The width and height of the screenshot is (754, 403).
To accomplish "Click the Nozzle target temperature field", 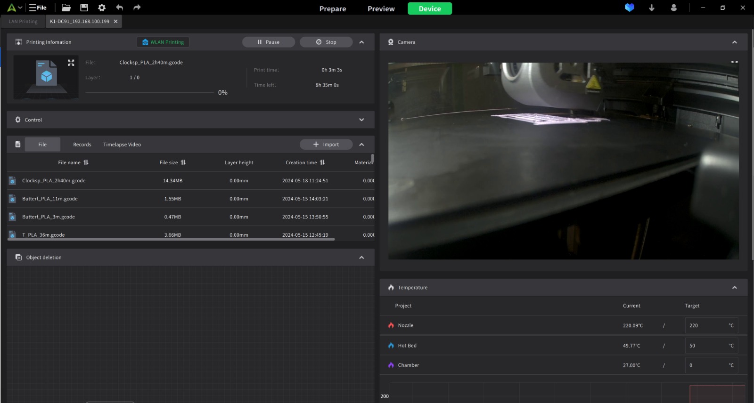I will click(712, 325).
